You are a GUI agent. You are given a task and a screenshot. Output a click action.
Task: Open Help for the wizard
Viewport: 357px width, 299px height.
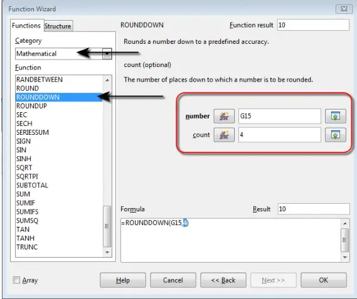click(123, 280)
